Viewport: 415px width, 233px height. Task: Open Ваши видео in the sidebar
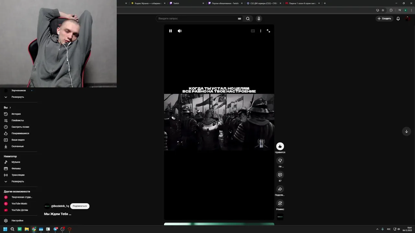click(18, 140)
